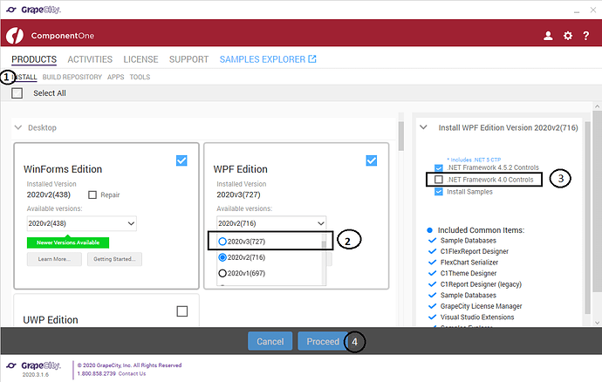Click the GrapeCity License Manager item
This screenshot has width=602, height=382.
481,306
